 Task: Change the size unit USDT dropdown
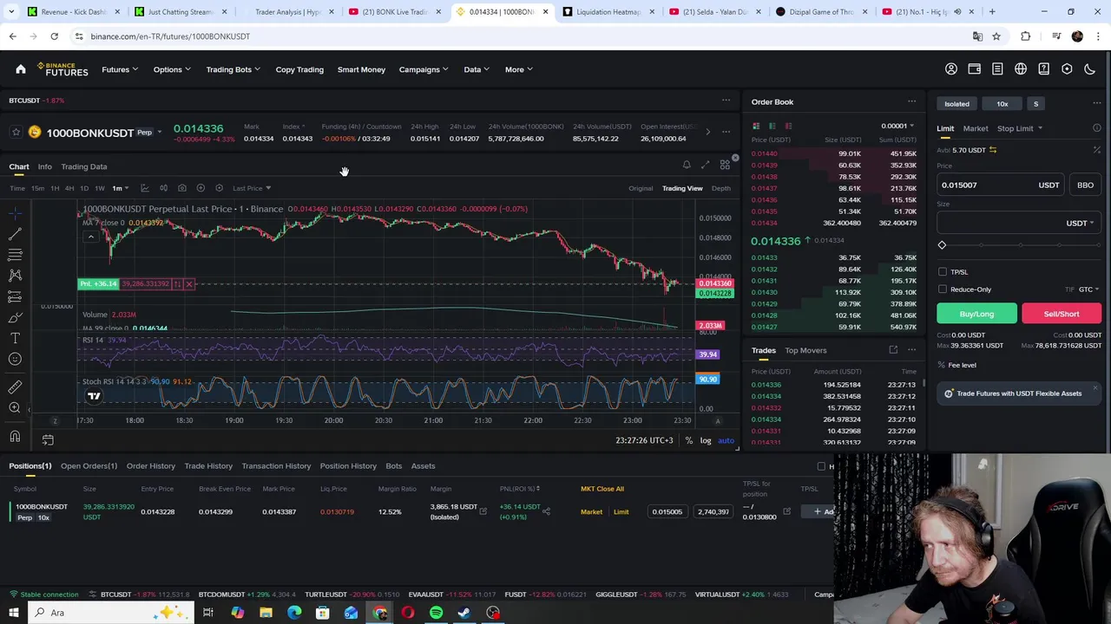[x=1080, y=223]
